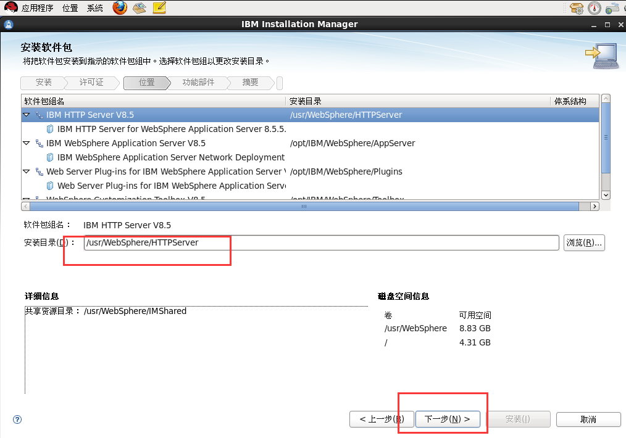This screenshot has height=438, width=626.
Task: Go to the 摘要 wizard step
Action: click(250, 83)
